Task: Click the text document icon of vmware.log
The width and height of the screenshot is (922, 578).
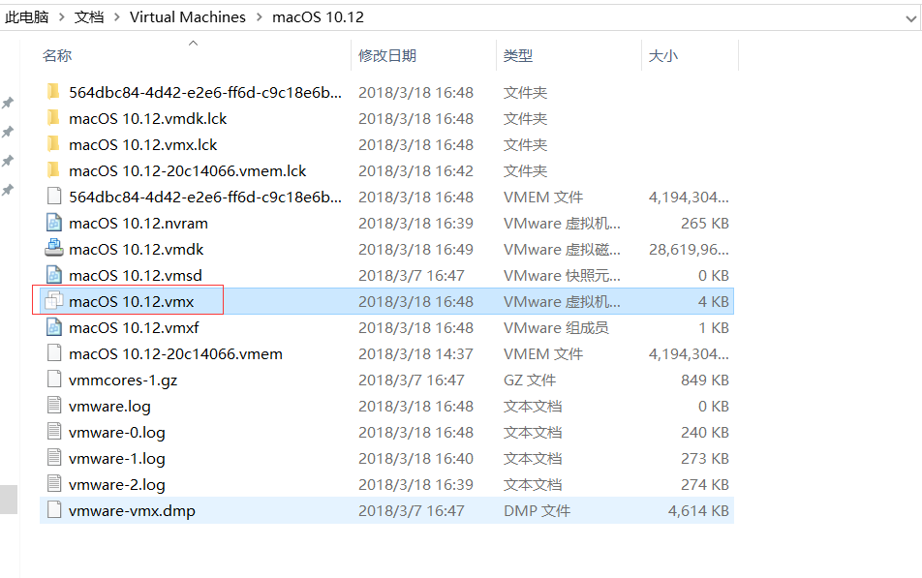Action: click(54, 406)
